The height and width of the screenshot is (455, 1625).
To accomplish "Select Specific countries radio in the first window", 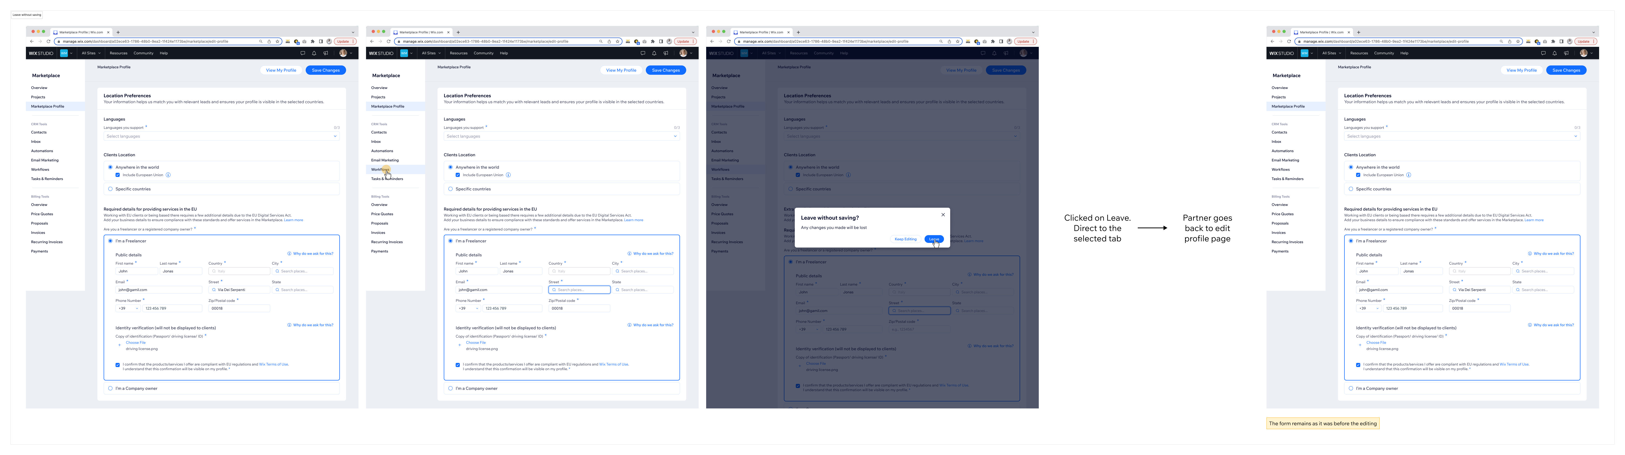I will pos(110,189).
